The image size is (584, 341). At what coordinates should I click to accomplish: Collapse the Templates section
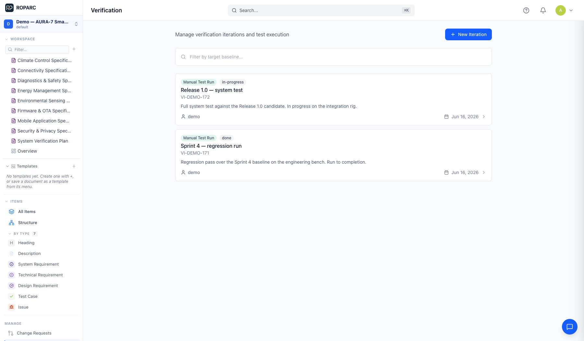tap(7, 166)
